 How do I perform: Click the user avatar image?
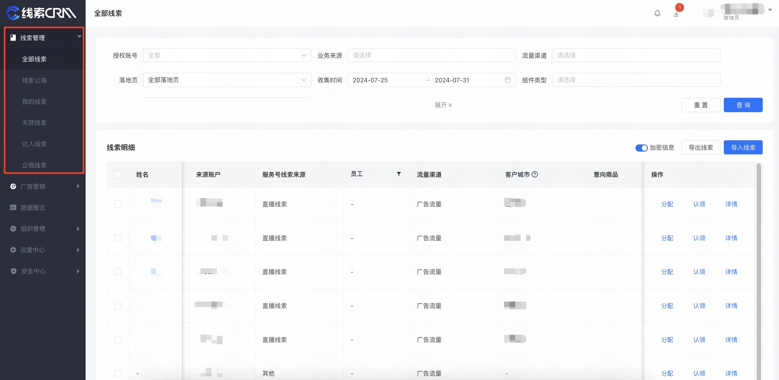[709, 13]
